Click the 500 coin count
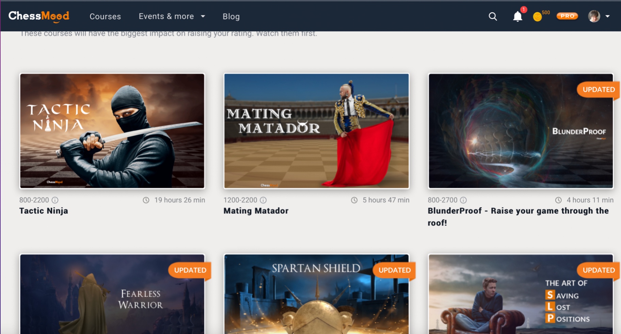 [546, 13]
